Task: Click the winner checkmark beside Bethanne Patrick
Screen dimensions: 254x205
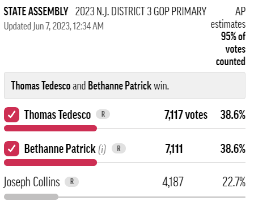Action: pyautogui.click(x=12, y=148)
